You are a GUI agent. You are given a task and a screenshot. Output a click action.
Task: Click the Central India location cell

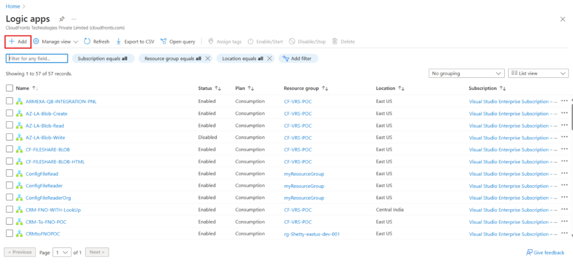click(x=389, y=210)
